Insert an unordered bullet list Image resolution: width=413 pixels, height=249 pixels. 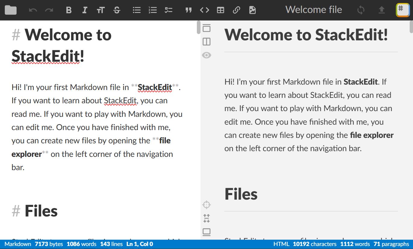click(137, 10)
